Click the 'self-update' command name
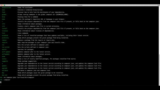160x90 pixels. (x=6, y=52)
